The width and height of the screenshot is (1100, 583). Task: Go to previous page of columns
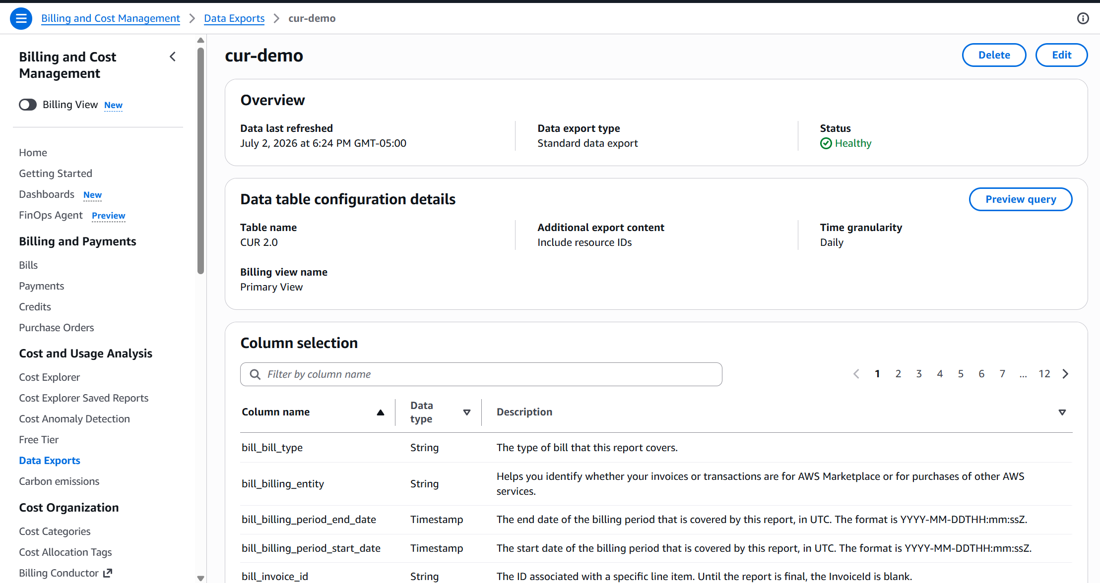tap(856, 374)
